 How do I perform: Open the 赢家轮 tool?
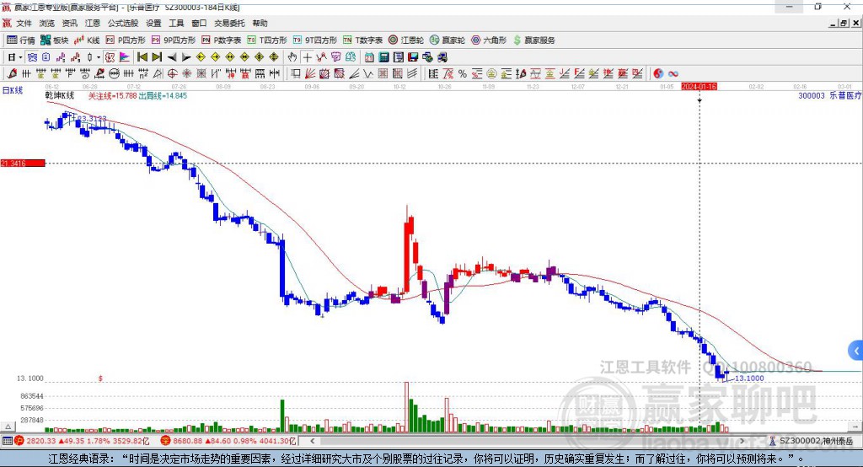tap(448, 40)
